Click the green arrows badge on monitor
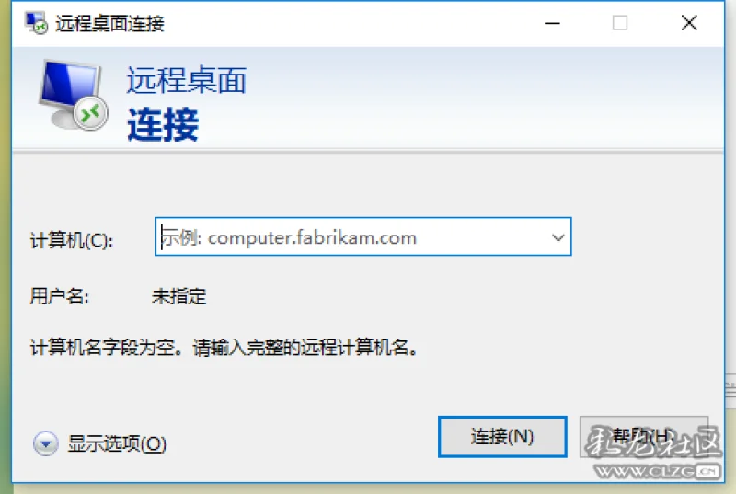 point(90,113)
